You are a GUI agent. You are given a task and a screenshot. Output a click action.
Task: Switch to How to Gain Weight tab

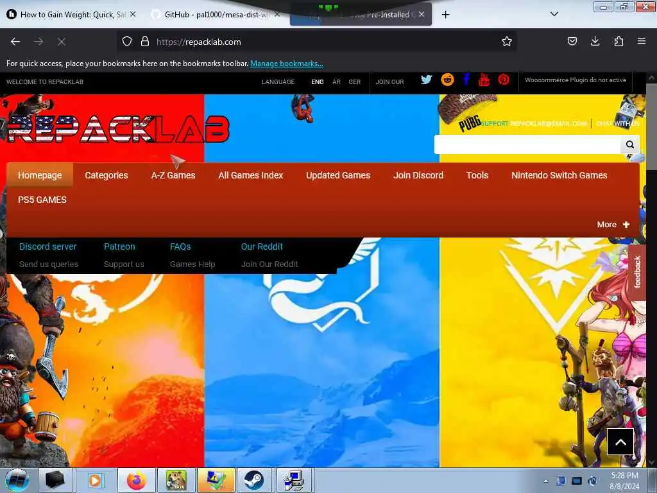click(73, 15)
